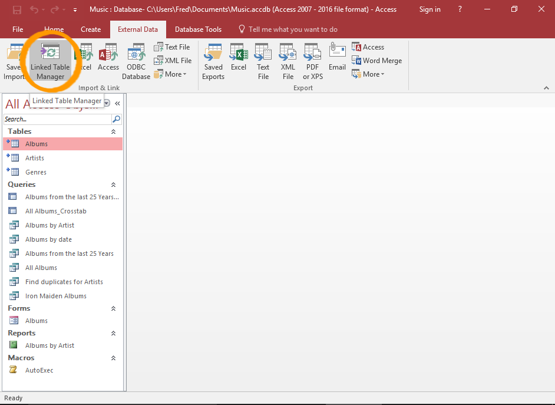
Task: Open Saved Imports
Action: point(14,61)
